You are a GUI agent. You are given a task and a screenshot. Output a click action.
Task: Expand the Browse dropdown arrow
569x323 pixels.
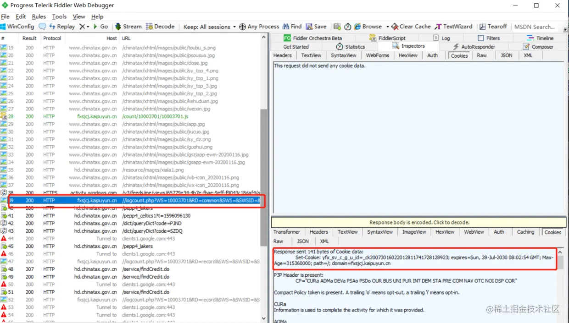(387, 27)
